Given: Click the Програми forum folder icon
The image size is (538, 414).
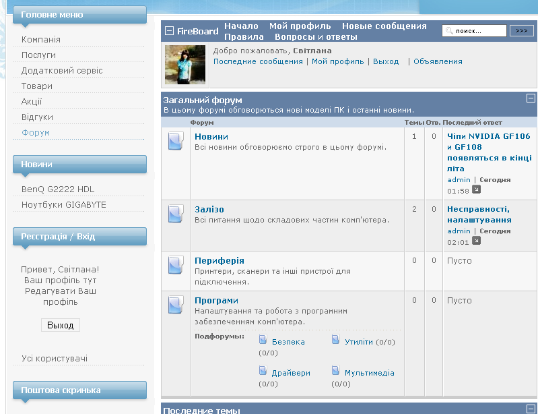Looking at the screenshot, I should click(176, 305).
